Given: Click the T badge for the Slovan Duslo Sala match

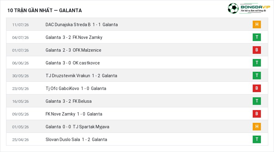Looking at the screenshot, I should pyautogui.click(x=257, y=139).
